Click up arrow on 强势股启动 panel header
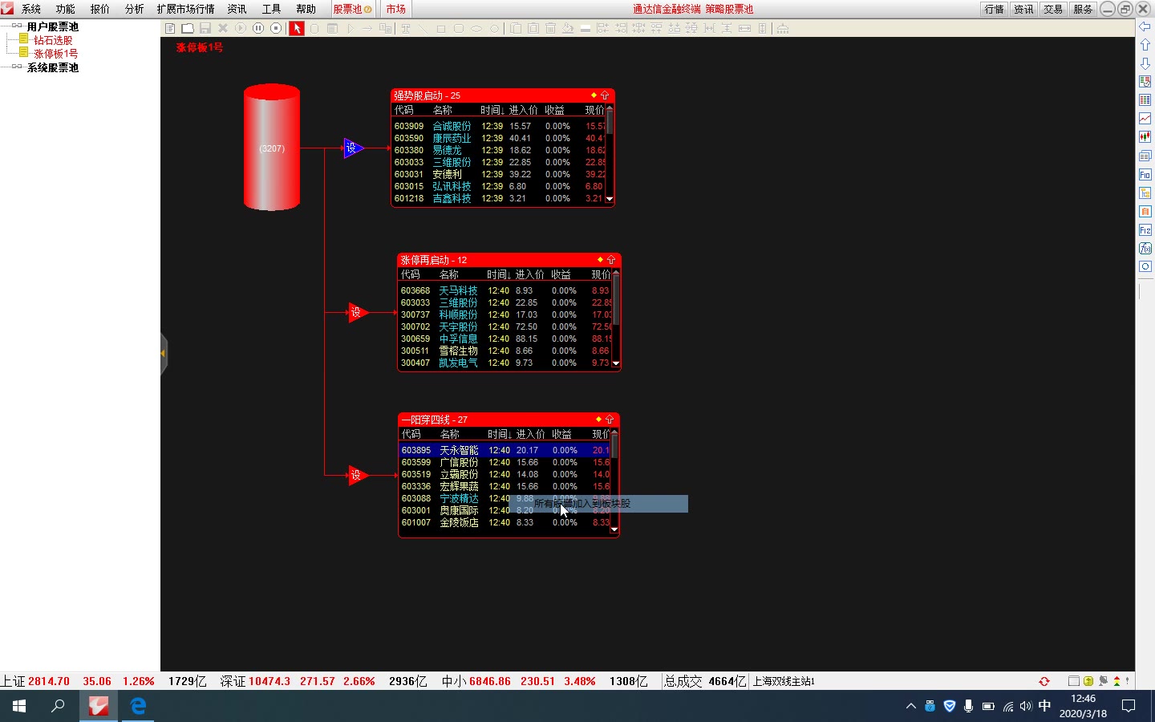1155x722 pixels. pos(605,95)
